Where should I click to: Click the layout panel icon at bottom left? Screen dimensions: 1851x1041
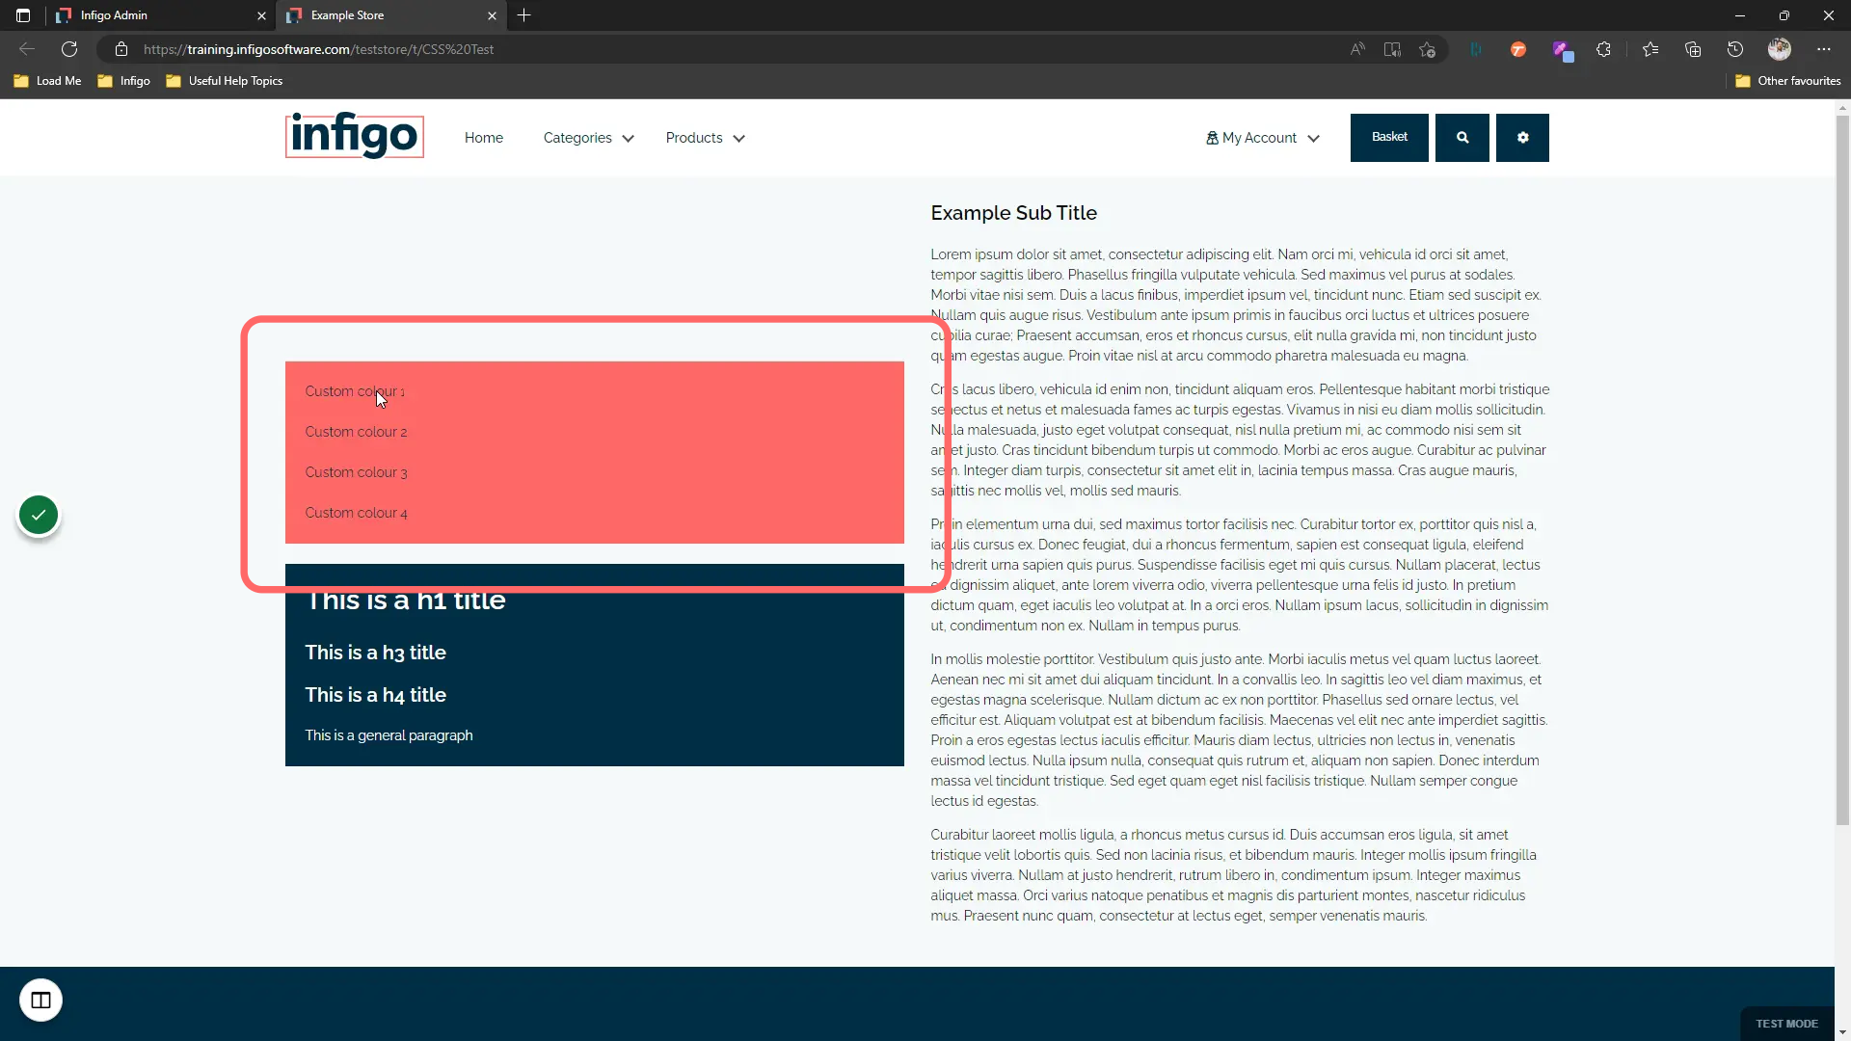(x=40, y=1000)
